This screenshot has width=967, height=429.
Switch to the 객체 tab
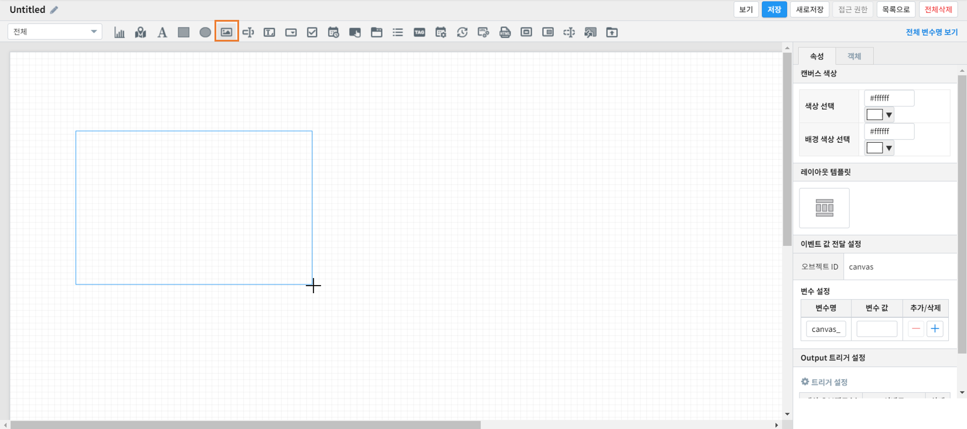point(854,56)
